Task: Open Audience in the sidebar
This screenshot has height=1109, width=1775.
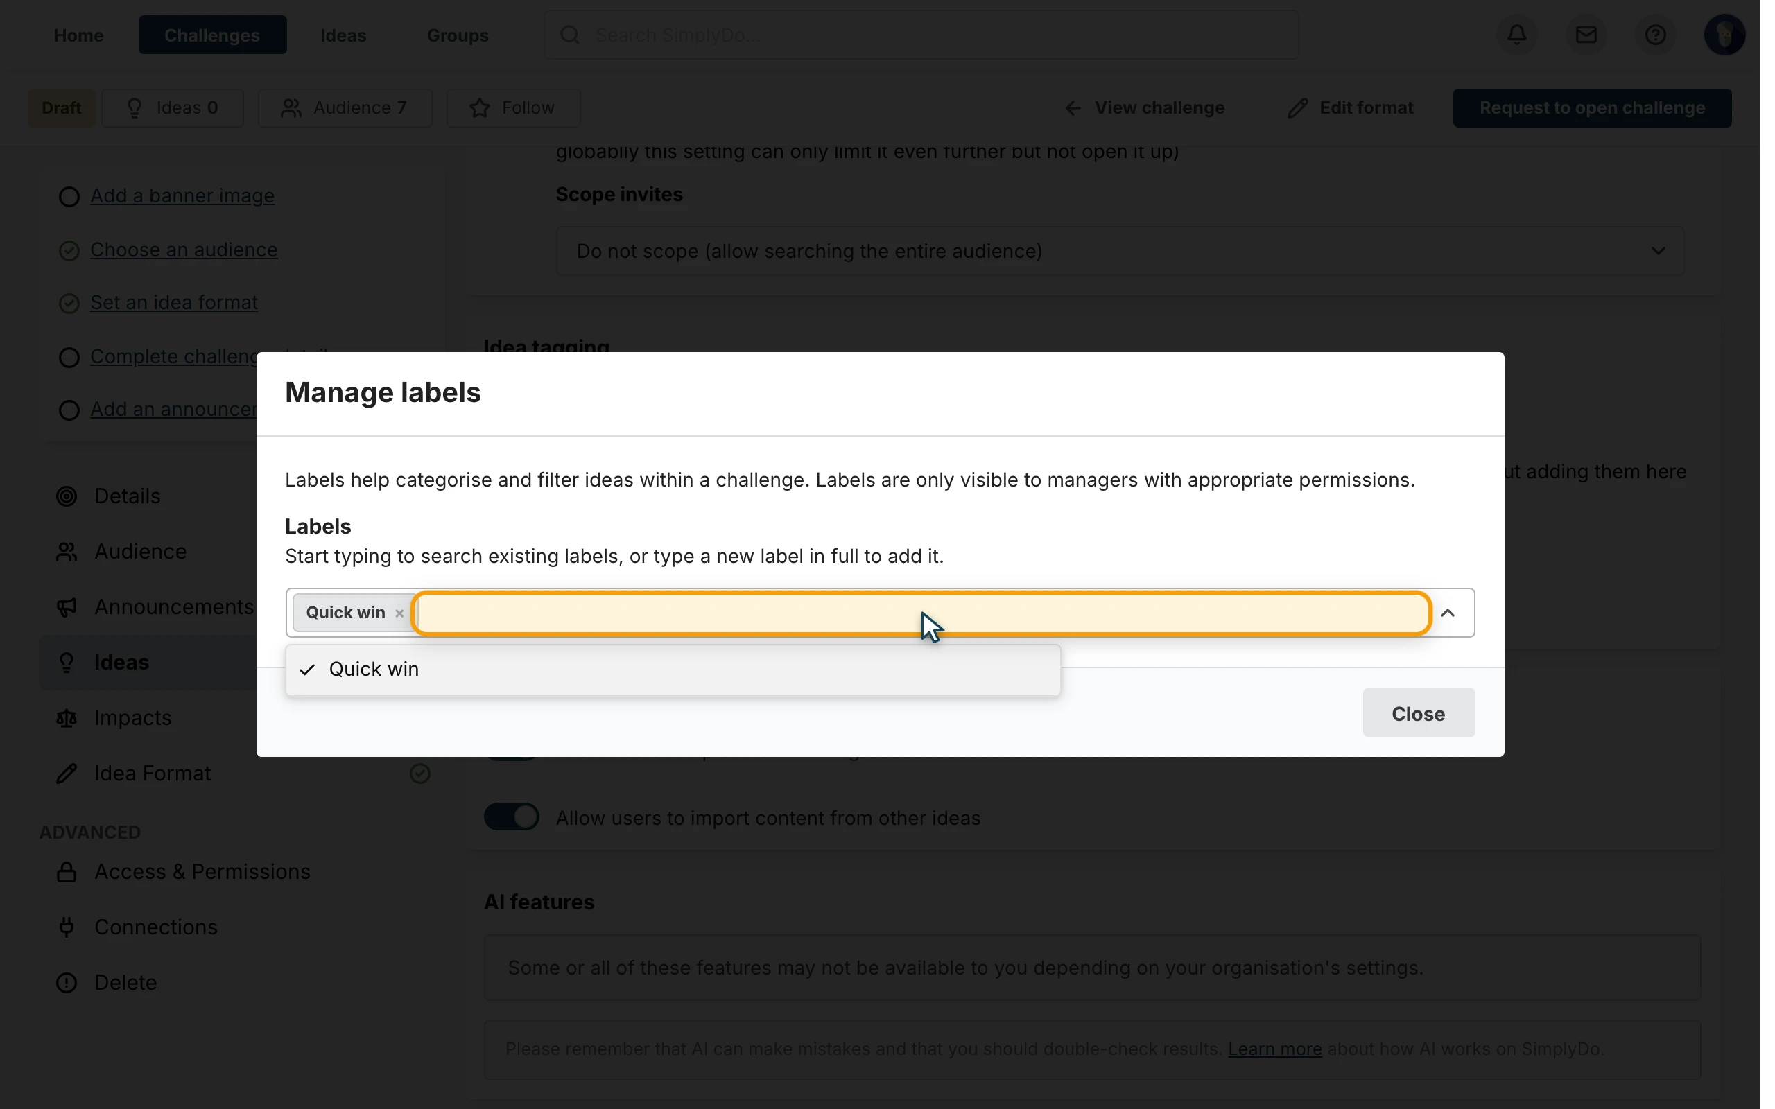Action: pyautogui.click(x=140, y=552)
